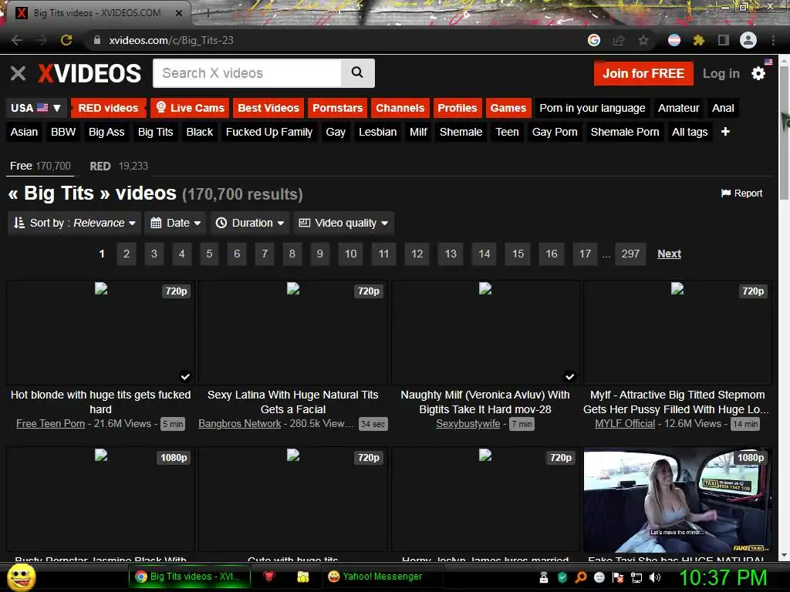This screenshot has width=790, height=592.
Task: Expand the Date filter dropdown
Action: (x=176, y=223)
